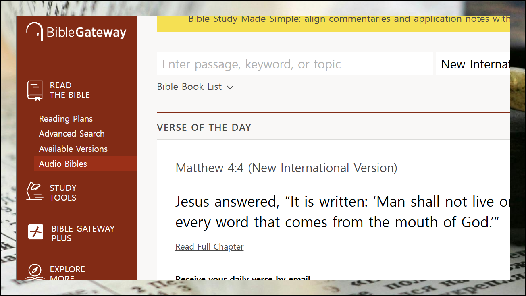526x296 pixels.
Task: Open the New International version dropdown
Action: [473, 63]
